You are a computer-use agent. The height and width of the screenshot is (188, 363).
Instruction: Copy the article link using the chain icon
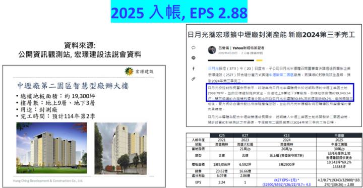pos(193,79)
